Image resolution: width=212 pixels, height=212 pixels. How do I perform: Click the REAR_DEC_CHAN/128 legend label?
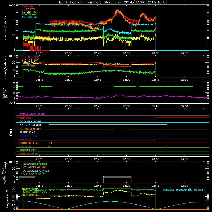[35, 171]
